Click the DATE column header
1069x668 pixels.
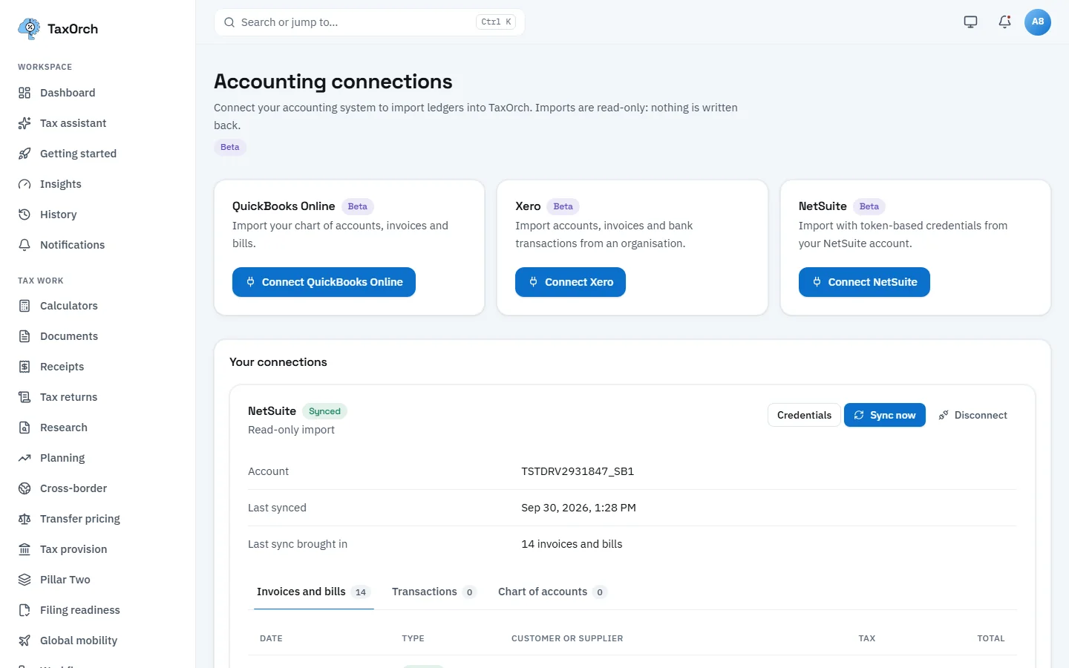coord(271,638)
